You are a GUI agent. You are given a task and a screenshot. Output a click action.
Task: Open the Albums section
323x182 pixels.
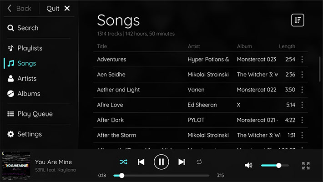click(x=24, y=94)
